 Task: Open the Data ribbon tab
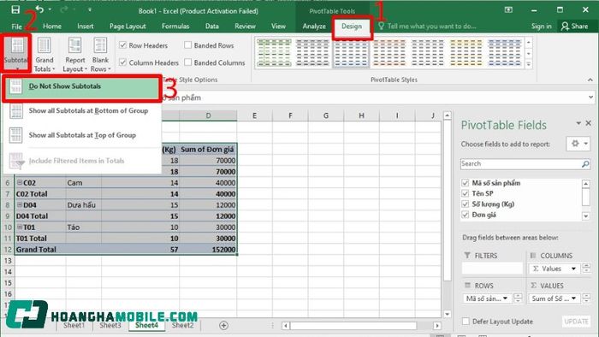[211, 26]
